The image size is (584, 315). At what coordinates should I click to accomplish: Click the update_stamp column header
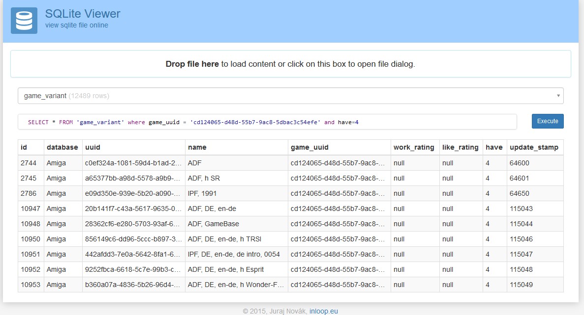pyautogui.click(x=534, y=147)
